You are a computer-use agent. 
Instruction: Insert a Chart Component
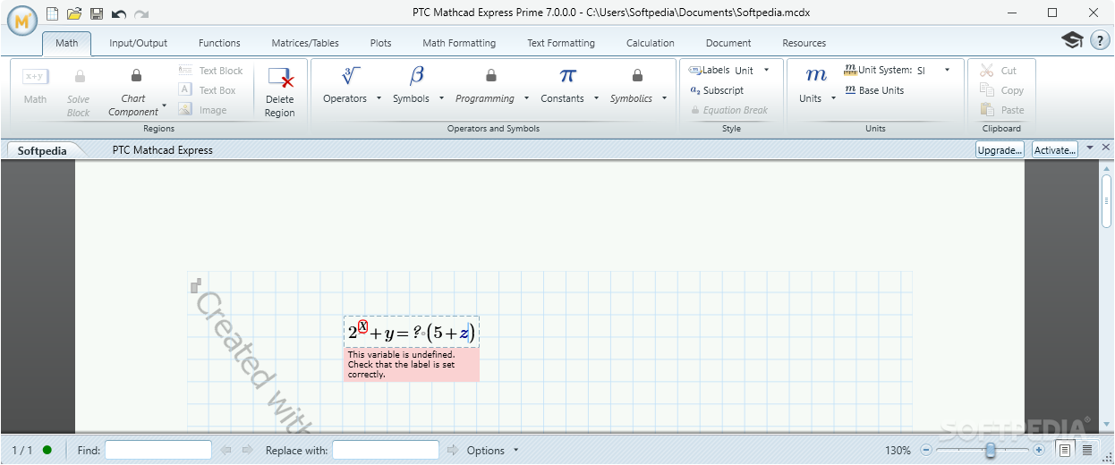(x=132, y=90)
